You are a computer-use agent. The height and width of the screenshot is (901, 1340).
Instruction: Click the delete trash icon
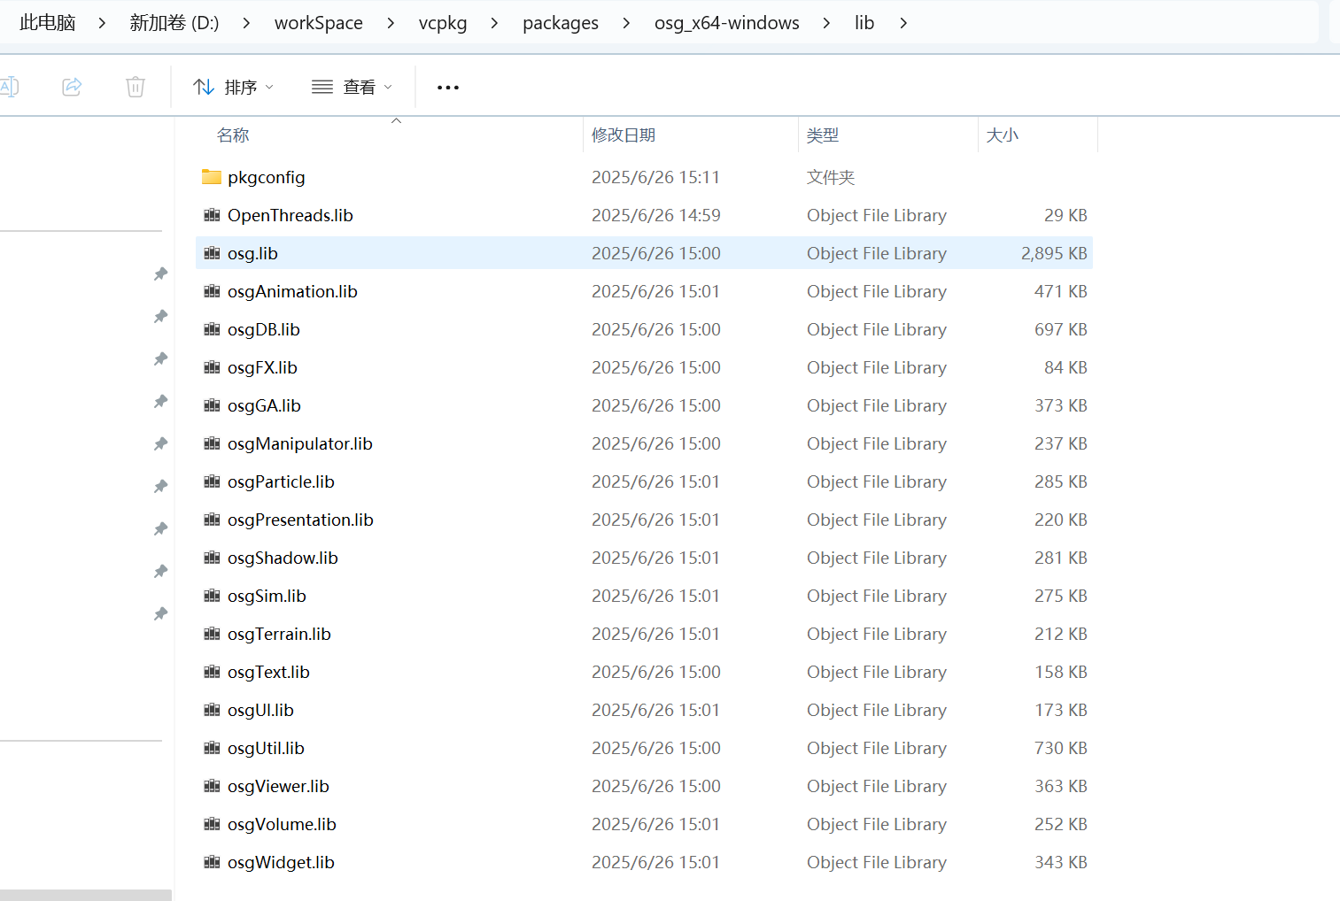tap(136, 87)
